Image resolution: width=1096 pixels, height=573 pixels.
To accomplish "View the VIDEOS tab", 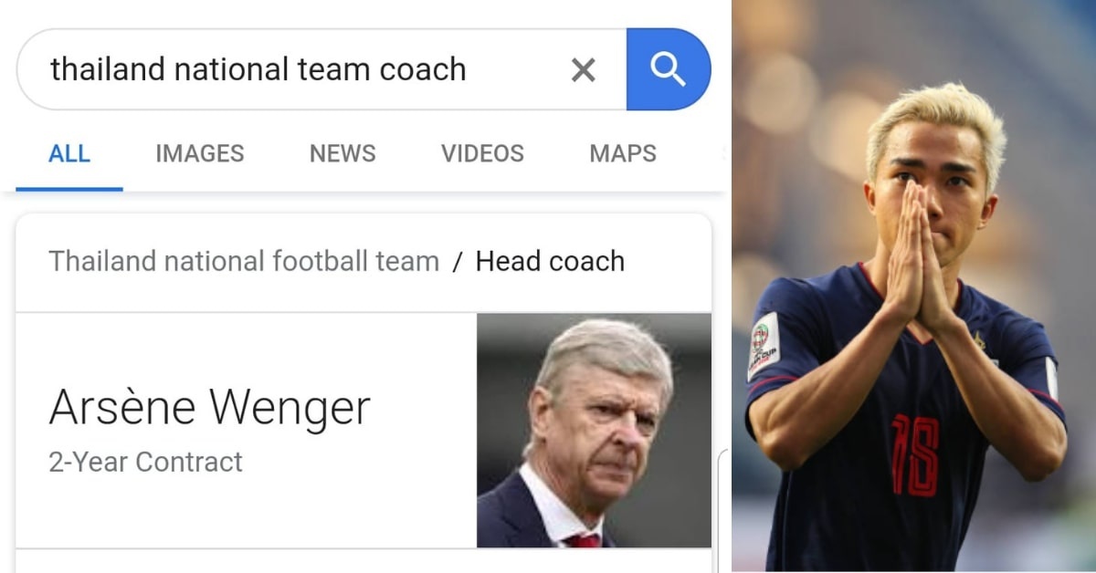I will [x=482, y=153].
